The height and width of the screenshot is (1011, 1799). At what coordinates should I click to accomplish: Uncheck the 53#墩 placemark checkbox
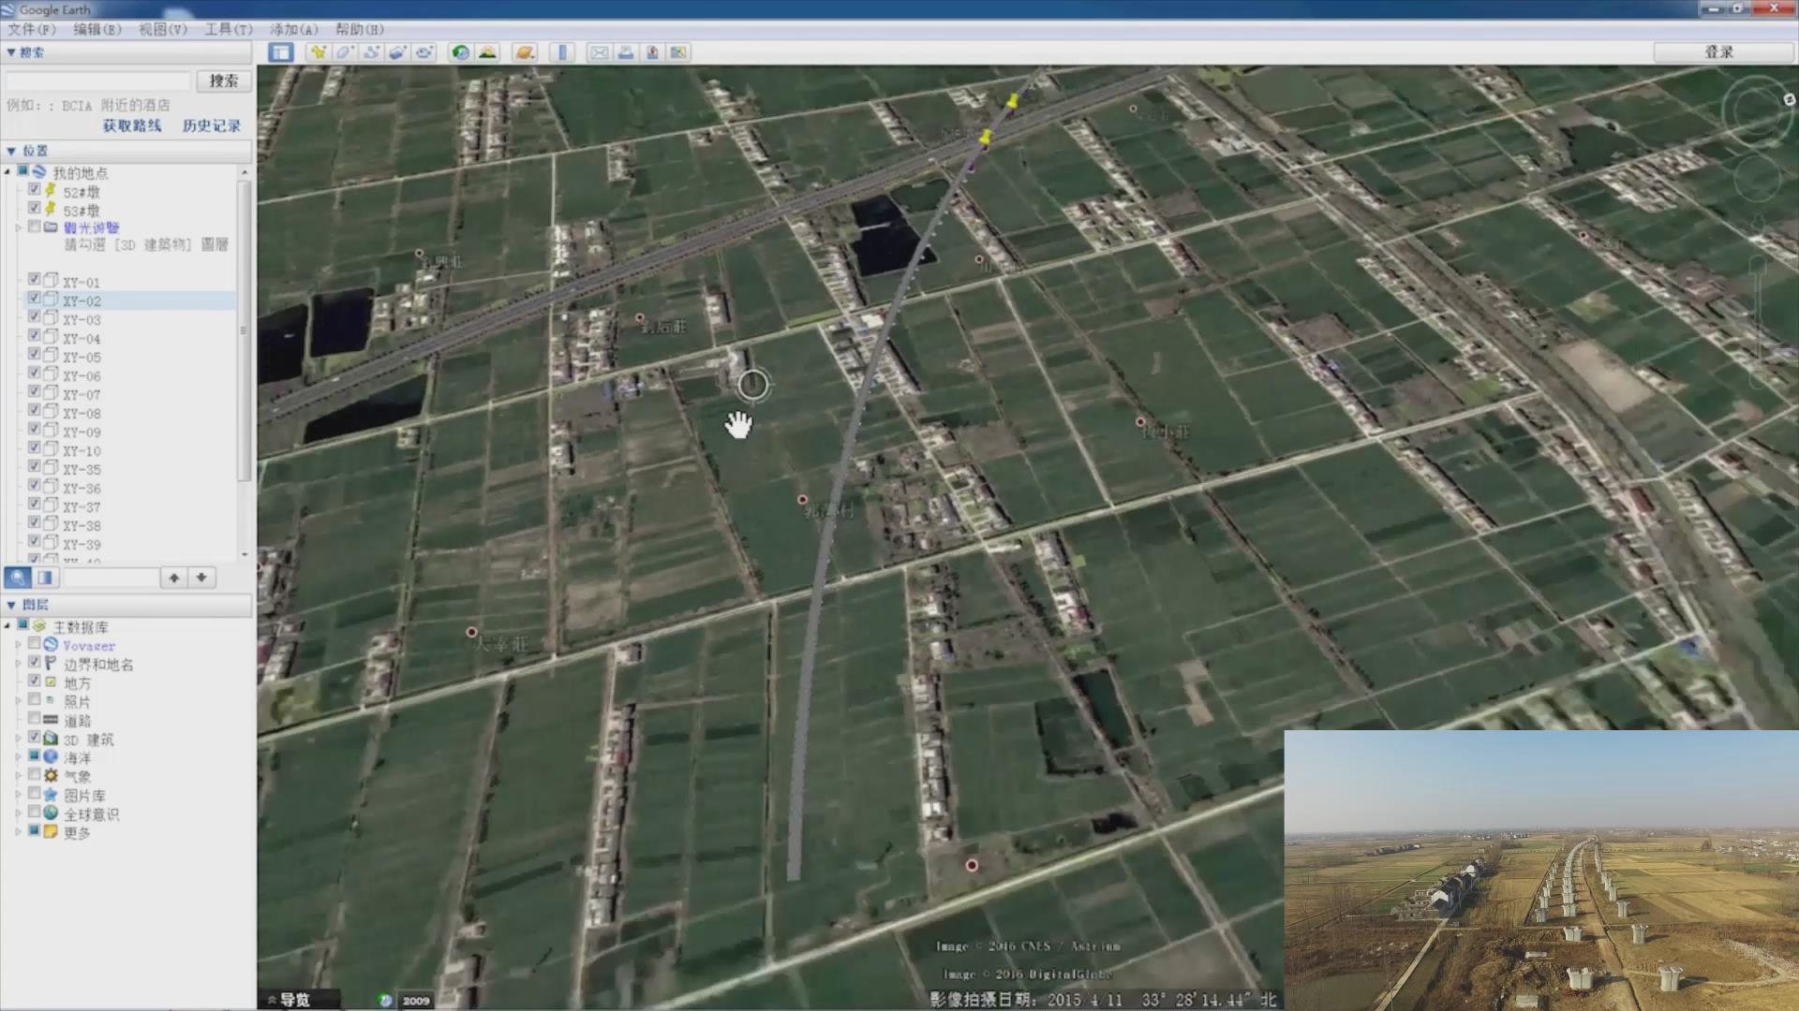coord(35,210)
